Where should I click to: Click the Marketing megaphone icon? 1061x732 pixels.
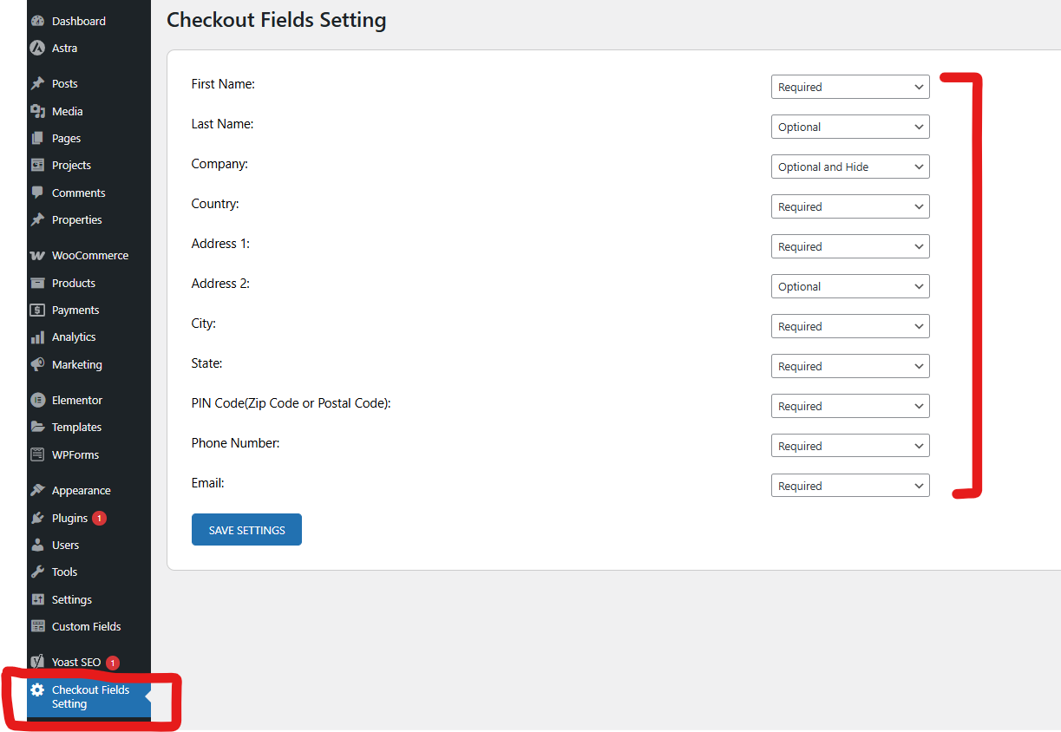pos(37,364)
